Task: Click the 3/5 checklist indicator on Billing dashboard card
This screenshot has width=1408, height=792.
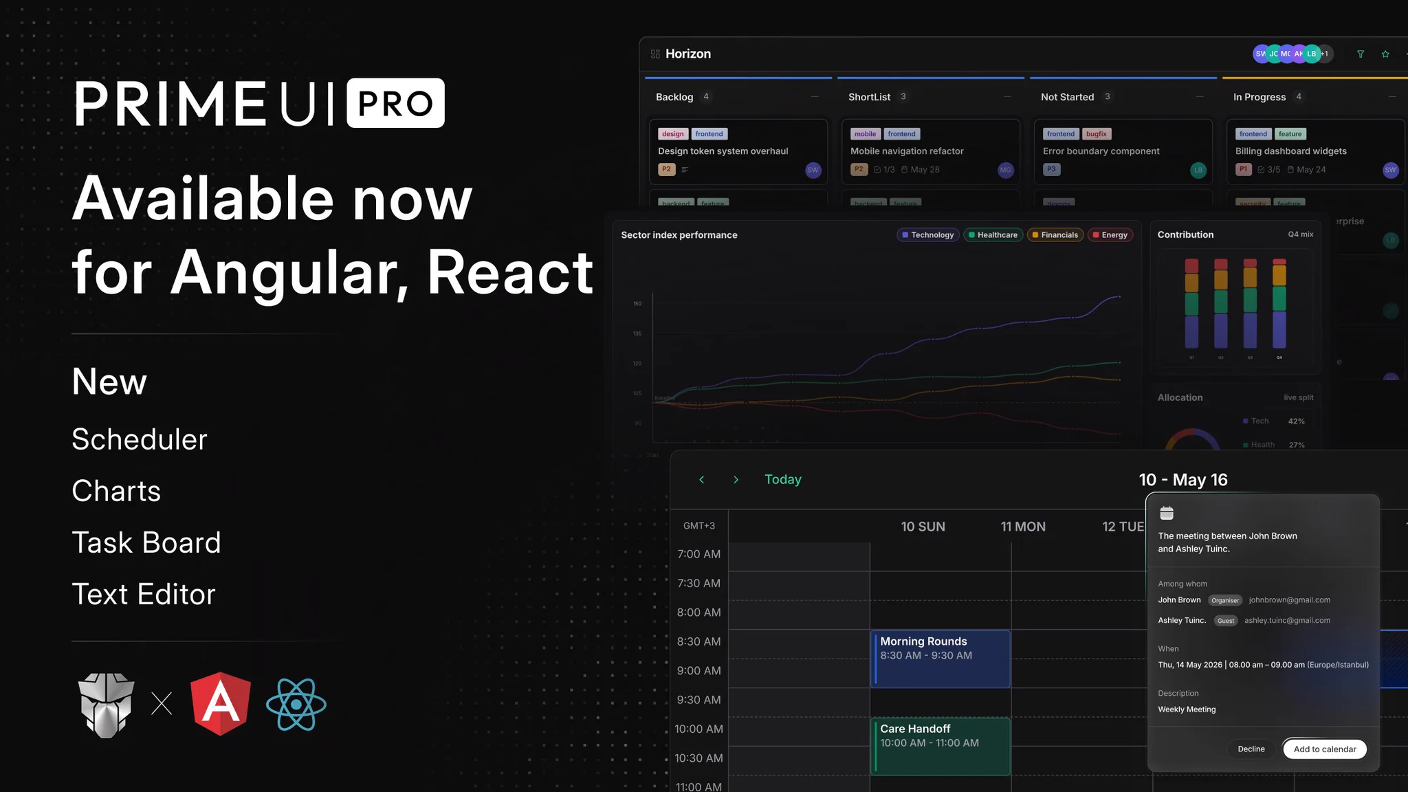Action: click(1269, 169)
